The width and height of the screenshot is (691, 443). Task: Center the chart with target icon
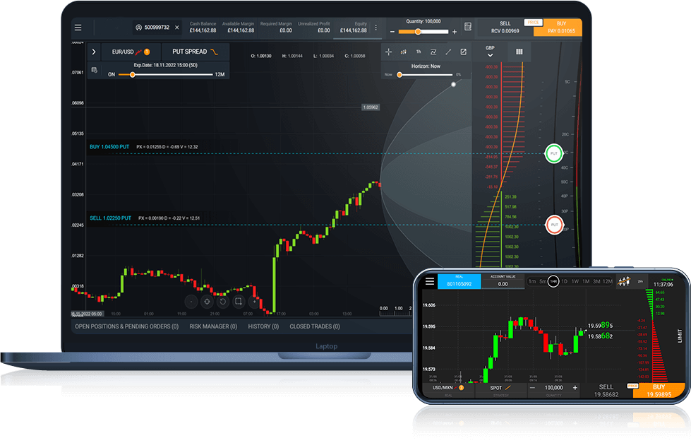pos(207,302)
